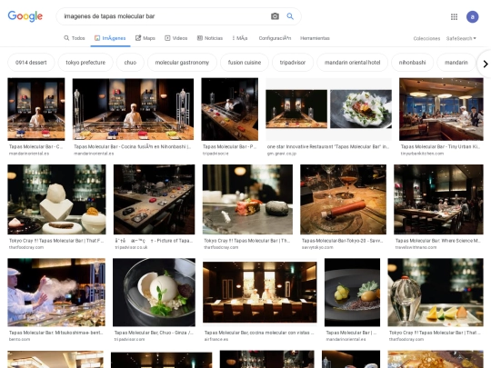Viewport: 491px width, 368px height.
Task: Click the travelswithnano.com source text
Action: pos(416,247)
